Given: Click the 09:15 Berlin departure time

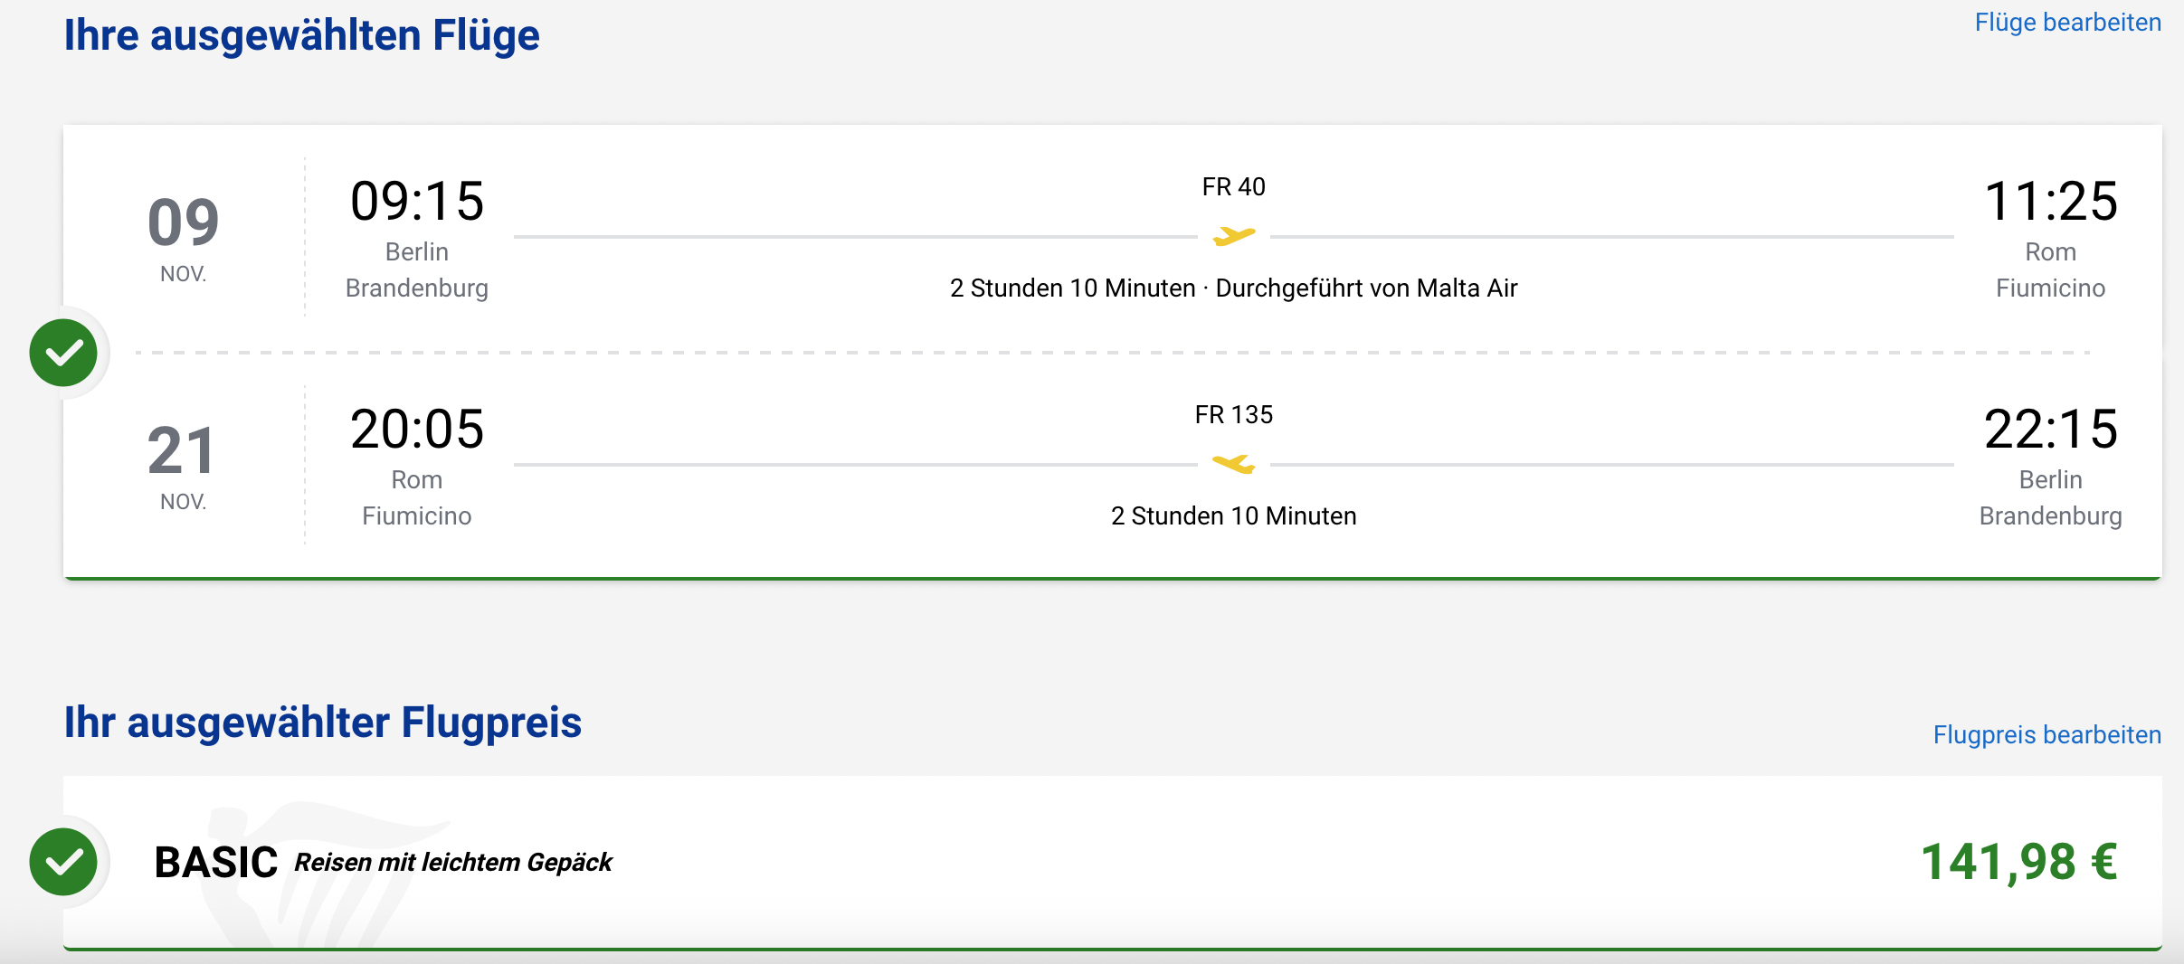Looking at the screenshot, I should (417, 201).
